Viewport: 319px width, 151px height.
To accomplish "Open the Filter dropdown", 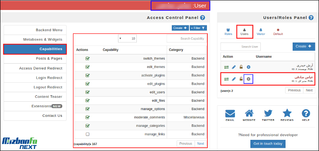I will 198,28.
